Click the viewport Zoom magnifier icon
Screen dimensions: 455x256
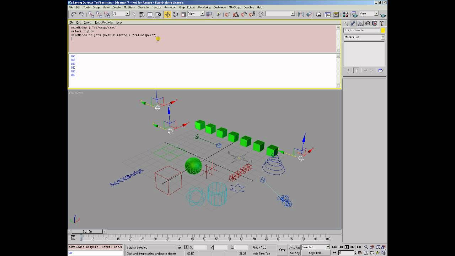click(366, 247)
